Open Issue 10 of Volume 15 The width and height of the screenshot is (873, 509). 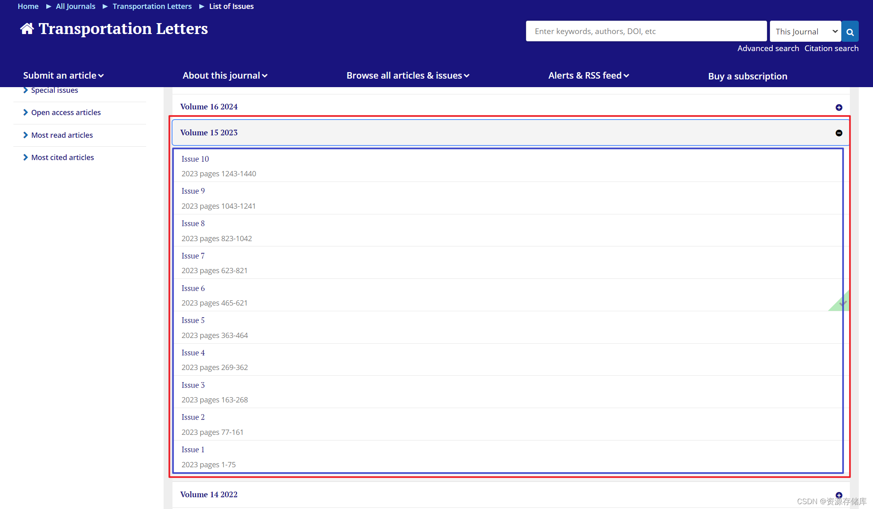click(x=195, y=159)
